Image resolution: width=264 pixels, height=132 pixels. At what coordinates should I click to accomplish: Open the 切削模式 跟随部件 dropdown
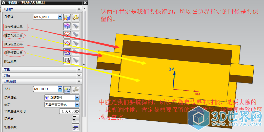click(x=77, y=98)
